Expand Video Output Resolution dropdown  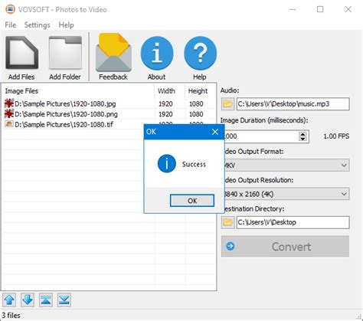(x=344, y=194)
